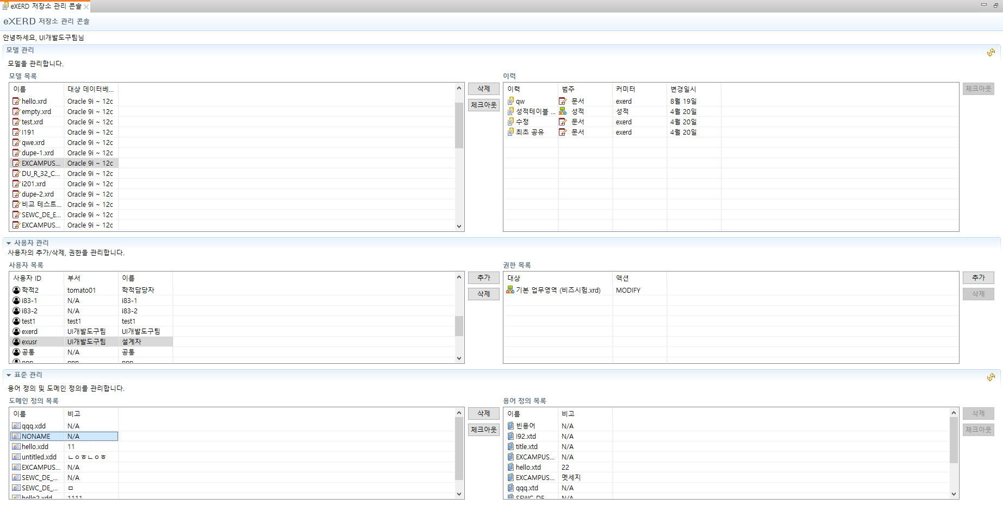
Task: Select the hello.xdd domain icon
Action: pos(16,446)
